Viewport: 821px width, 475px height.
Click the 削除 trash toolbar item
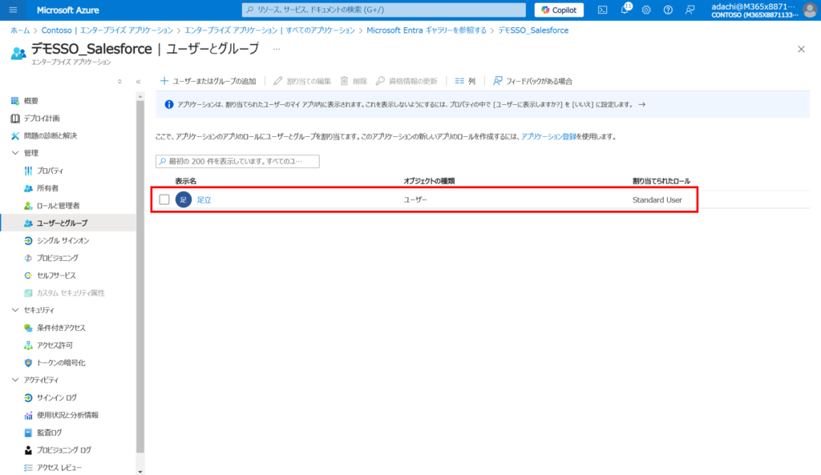click(x=354, y=81)
